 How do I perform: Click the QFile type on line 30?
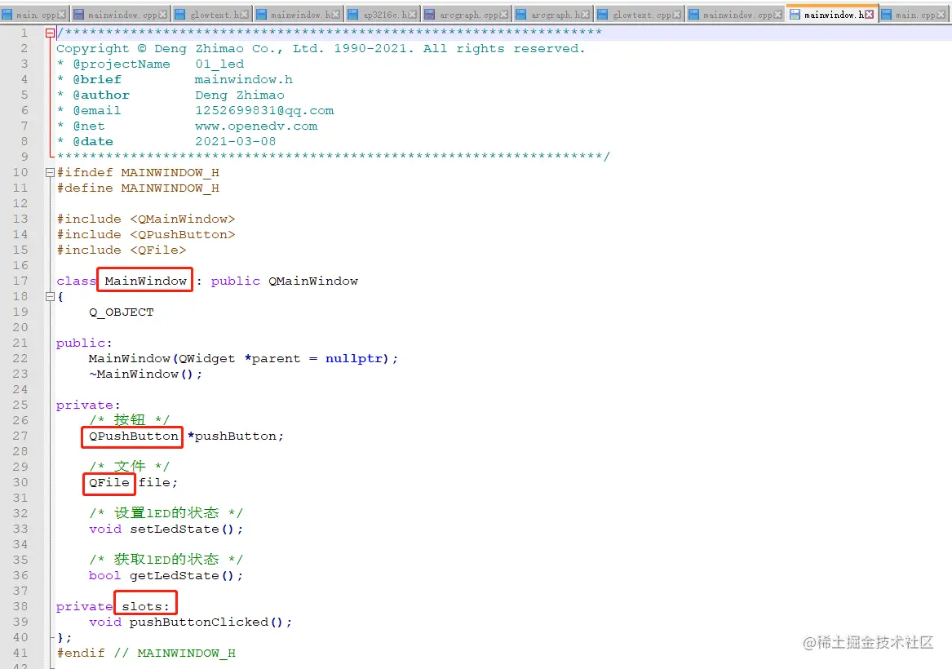[109, 482]
